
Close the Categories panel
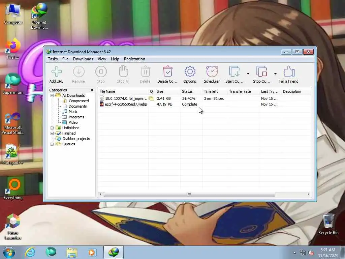click(x=92, y=90)
